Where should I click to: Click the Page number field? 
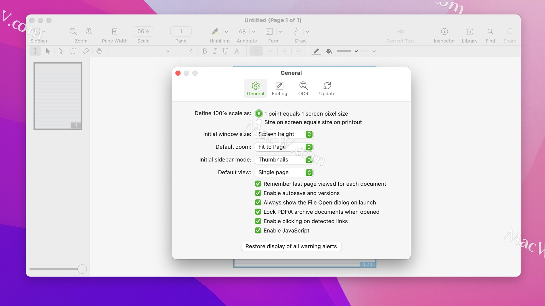pos(181,31)
